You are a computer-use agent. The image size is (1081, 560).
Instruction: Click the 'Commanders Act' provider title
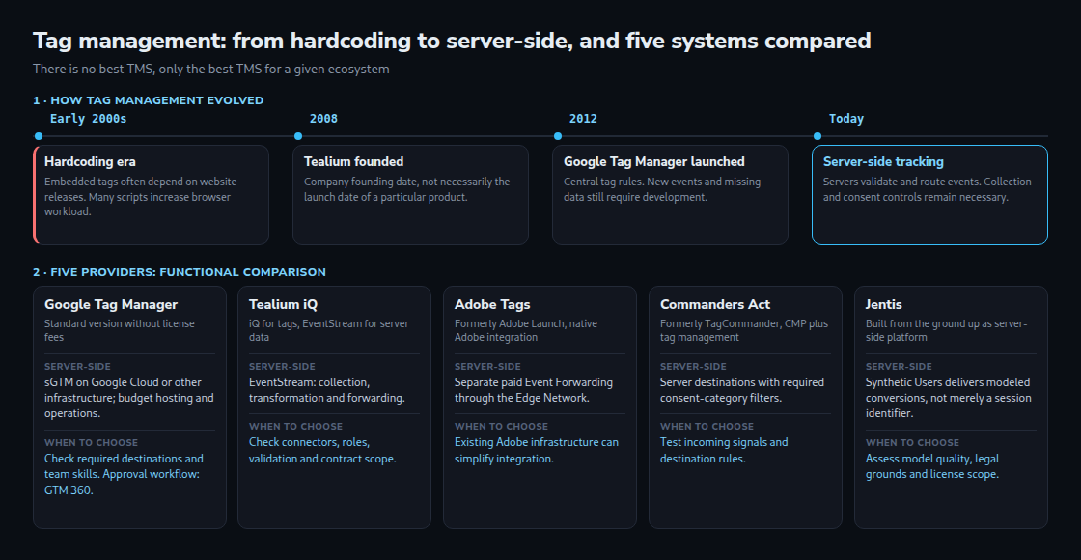pyautogui.click(x=715, y=304)
